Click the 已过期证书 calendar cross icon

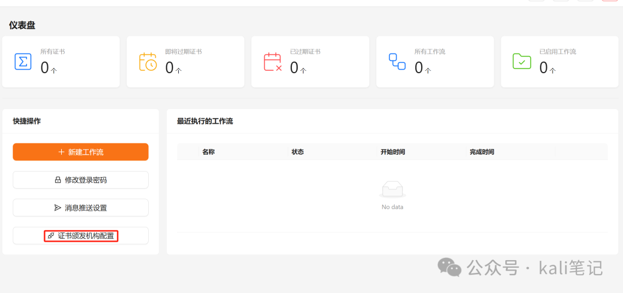272,62
